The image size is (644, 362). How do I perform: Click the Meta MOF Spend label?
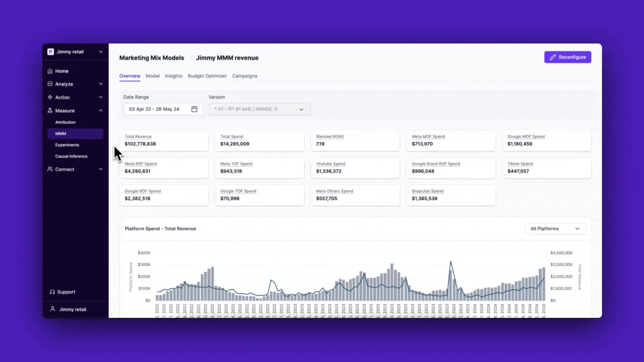[428, 136]
